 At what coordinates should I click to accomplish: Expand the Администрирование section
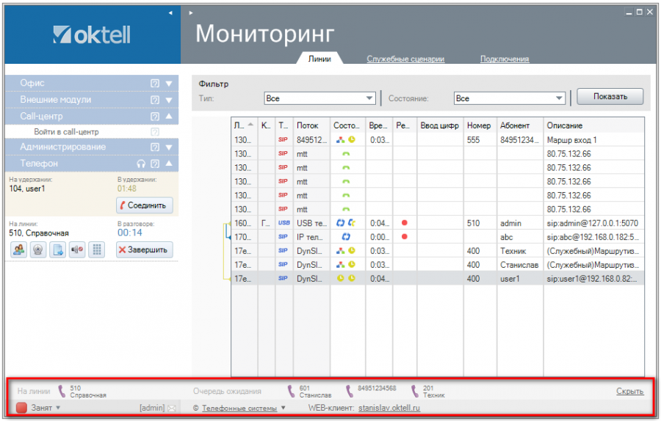(x=169, y=147)
